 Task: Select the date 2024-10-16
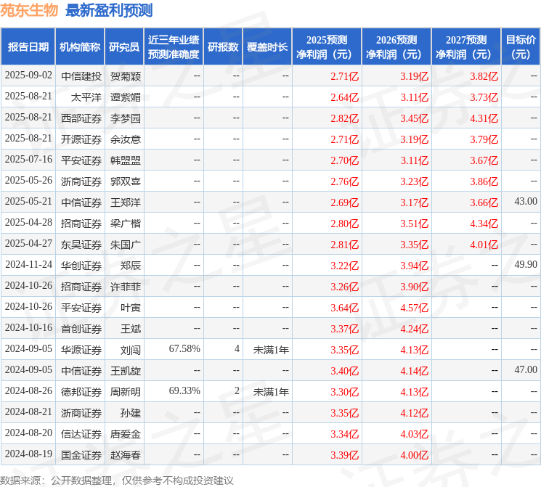(28, 327)
